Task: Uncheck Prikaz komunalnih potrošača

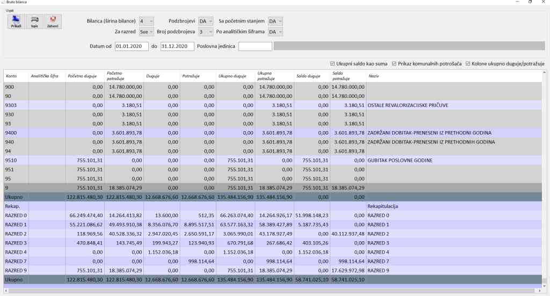Action: tap(394, 64)
